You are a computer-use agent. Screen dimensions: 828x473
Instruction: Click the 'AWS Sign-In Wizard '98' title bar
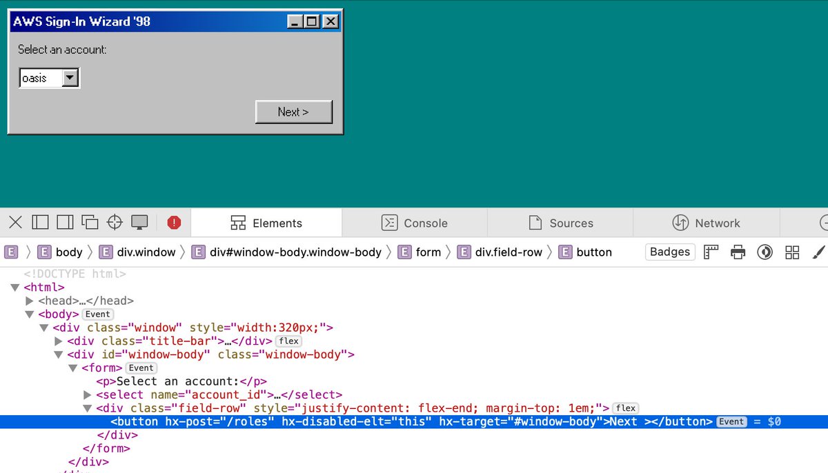pyautogui.click(x=175, y=22)
